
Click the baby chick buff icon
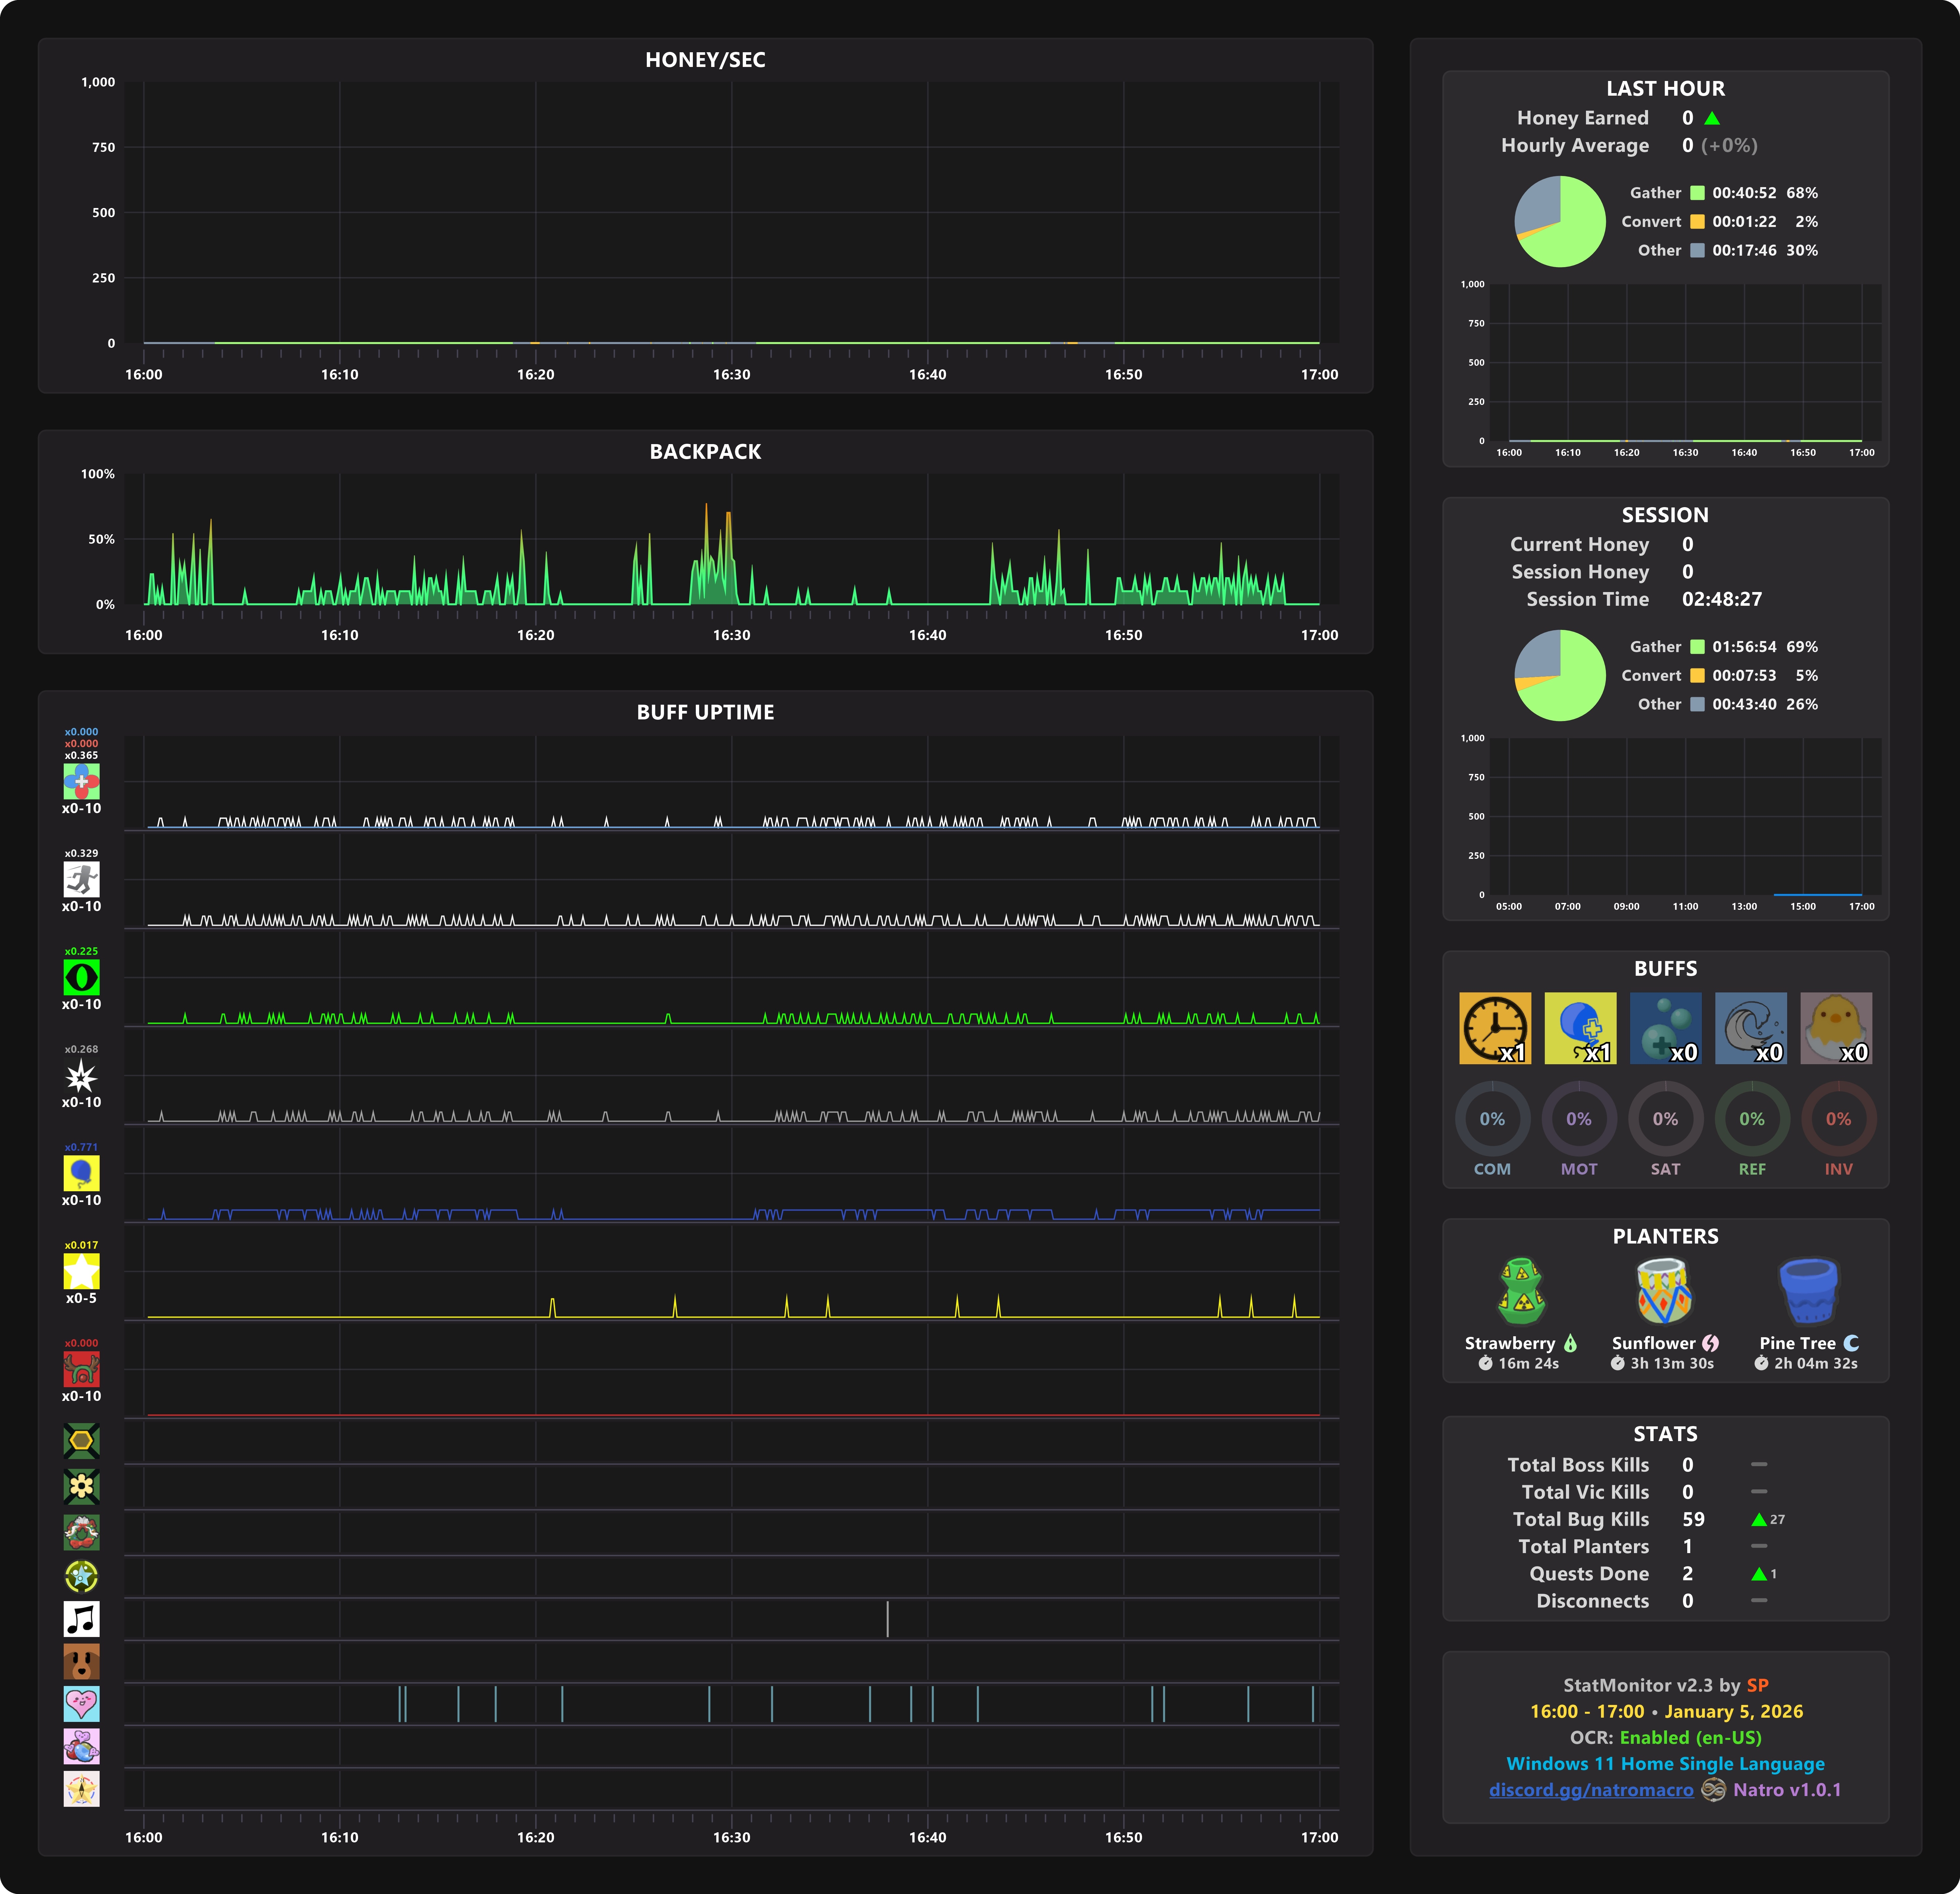pyautogui.click(x=1836, y=1027)
